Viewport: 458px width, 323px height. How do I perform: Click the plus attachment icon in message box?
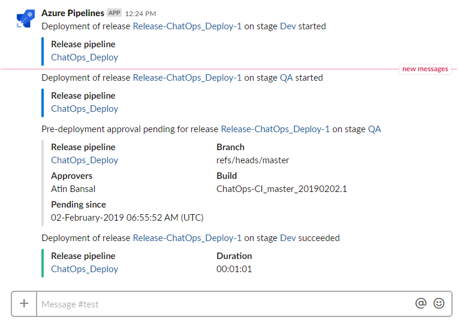pyautogui.click(x=24, y=303)
